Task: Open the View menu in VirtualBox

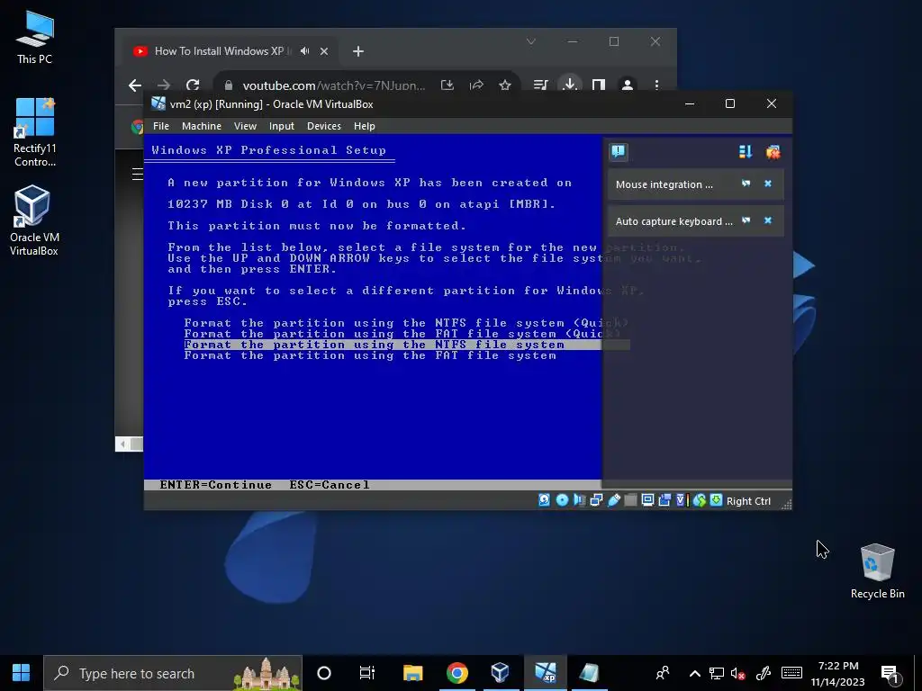Action: [x=245, y=126]
